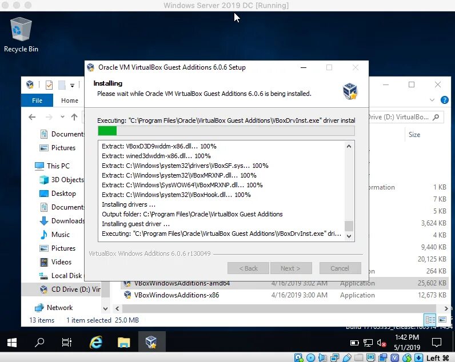
Task: Select CD Drive (D:) in navigation pane
Action: click(x=62, y=289)
